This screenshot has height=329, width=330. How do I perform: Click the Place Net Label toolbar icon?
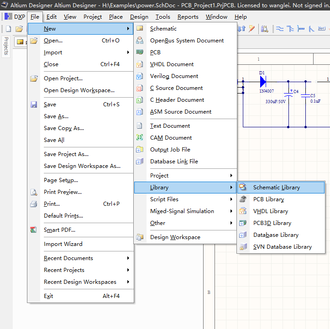coord(321,29)
